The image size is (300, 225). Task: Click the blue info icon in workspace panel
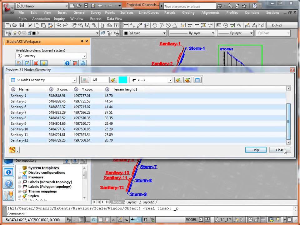(67, 63)
